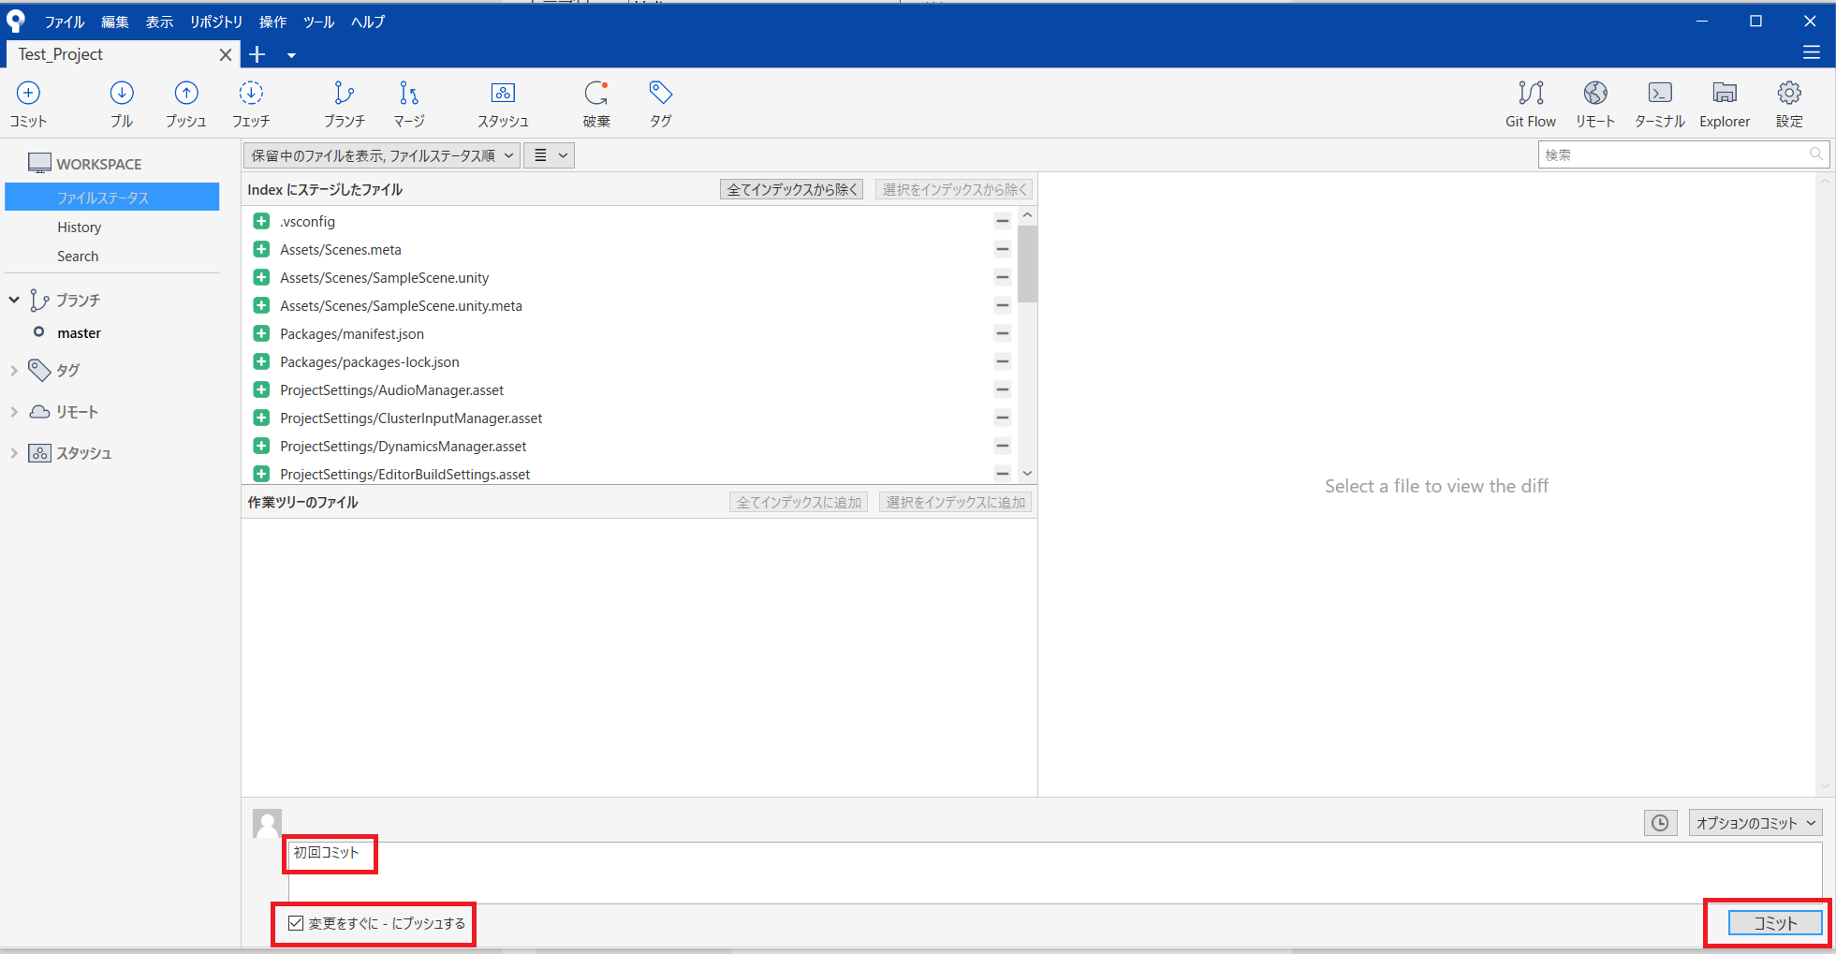
Task: Click the プッシュ (push) toolbar icon
Action: pos(186,104)
